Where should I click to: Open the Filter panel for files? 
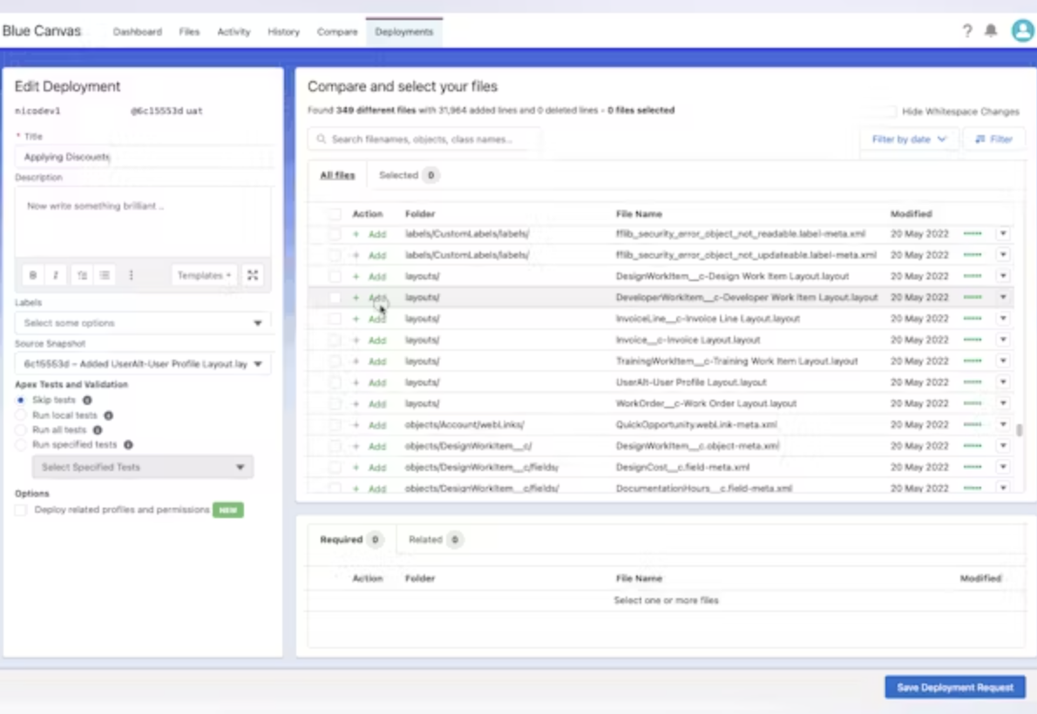pyautogui.click(x=993, y=138)
